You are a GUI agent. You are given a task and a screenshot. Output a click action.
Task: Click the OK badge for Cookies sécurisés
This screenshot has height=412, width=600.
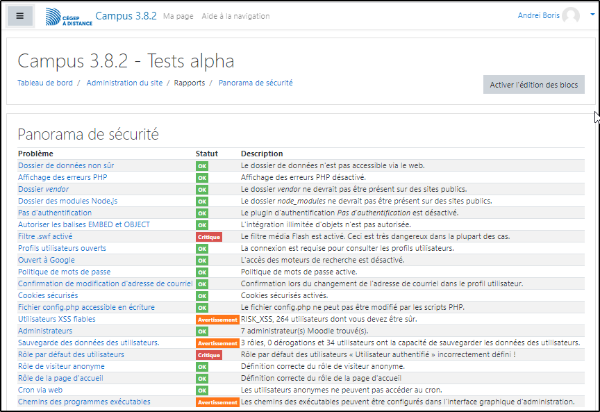[202, 296]
